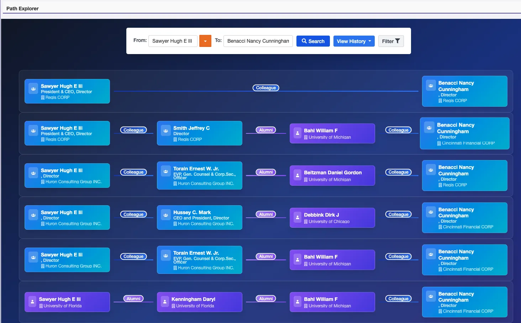
Task: Click the orange dropdown arrow next to From field
Action: [x=205, y=41]
